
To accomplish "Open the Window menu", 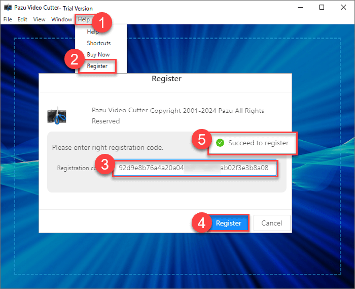I will [61, 19].
